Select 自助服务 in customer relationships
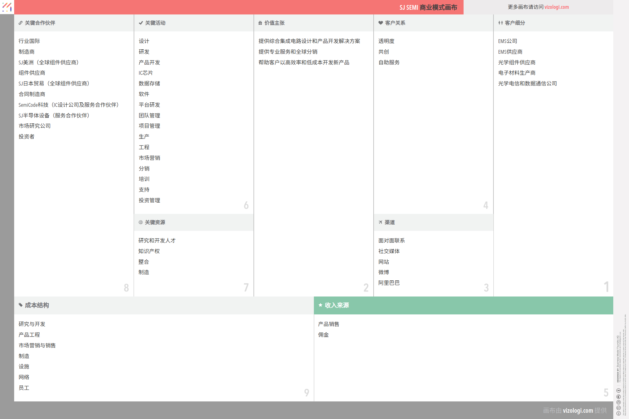 point(389,63)
